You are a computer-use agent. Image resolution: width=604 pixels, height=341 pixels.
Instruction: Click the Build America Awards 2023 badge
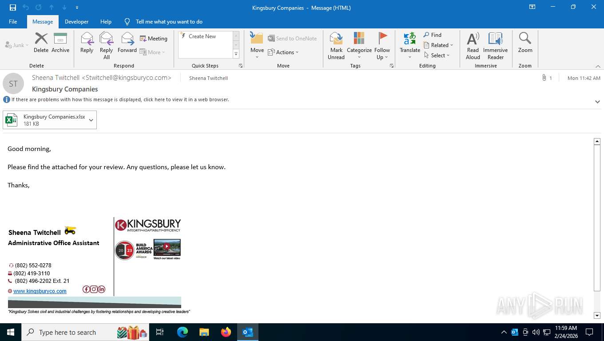134,250
